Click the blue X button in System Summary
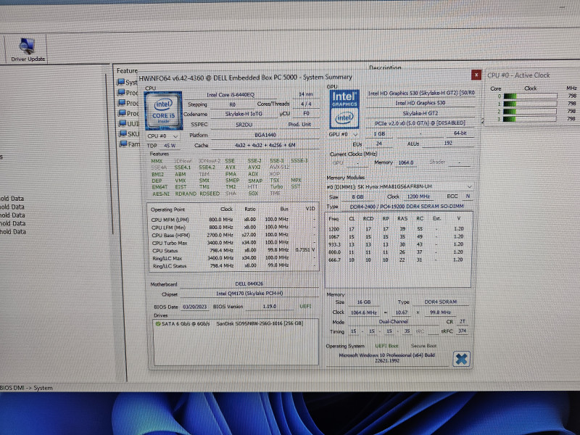Image resolution: width=580 pixels, height=435 pixels. (461, 359)
